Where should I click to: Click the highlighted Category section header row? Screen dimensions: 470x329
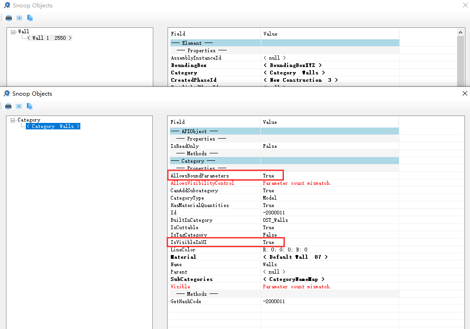[284, 161]
